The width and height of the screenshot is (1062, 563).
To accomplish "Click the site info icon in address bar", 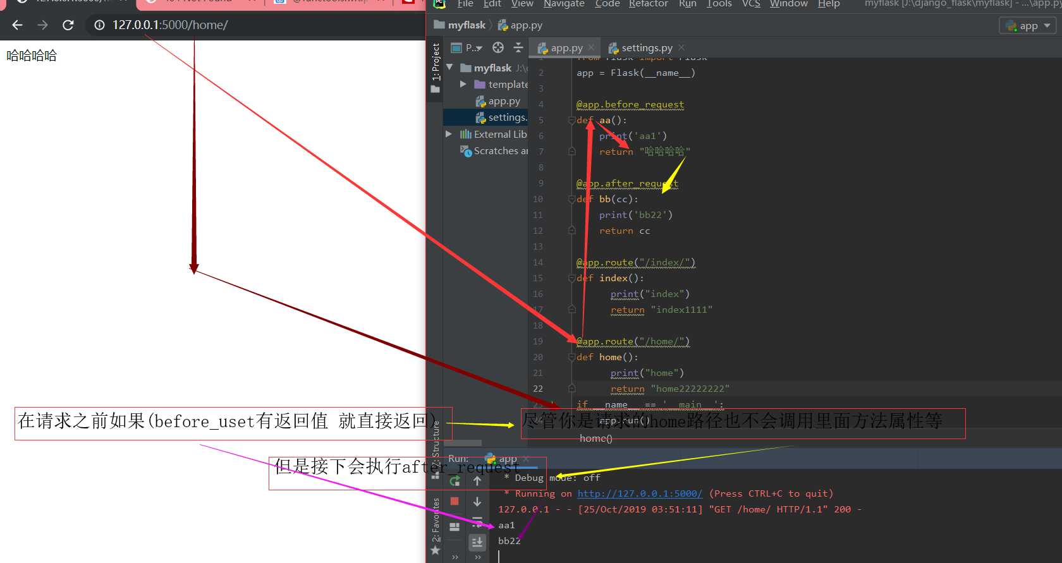I will 99,25.
